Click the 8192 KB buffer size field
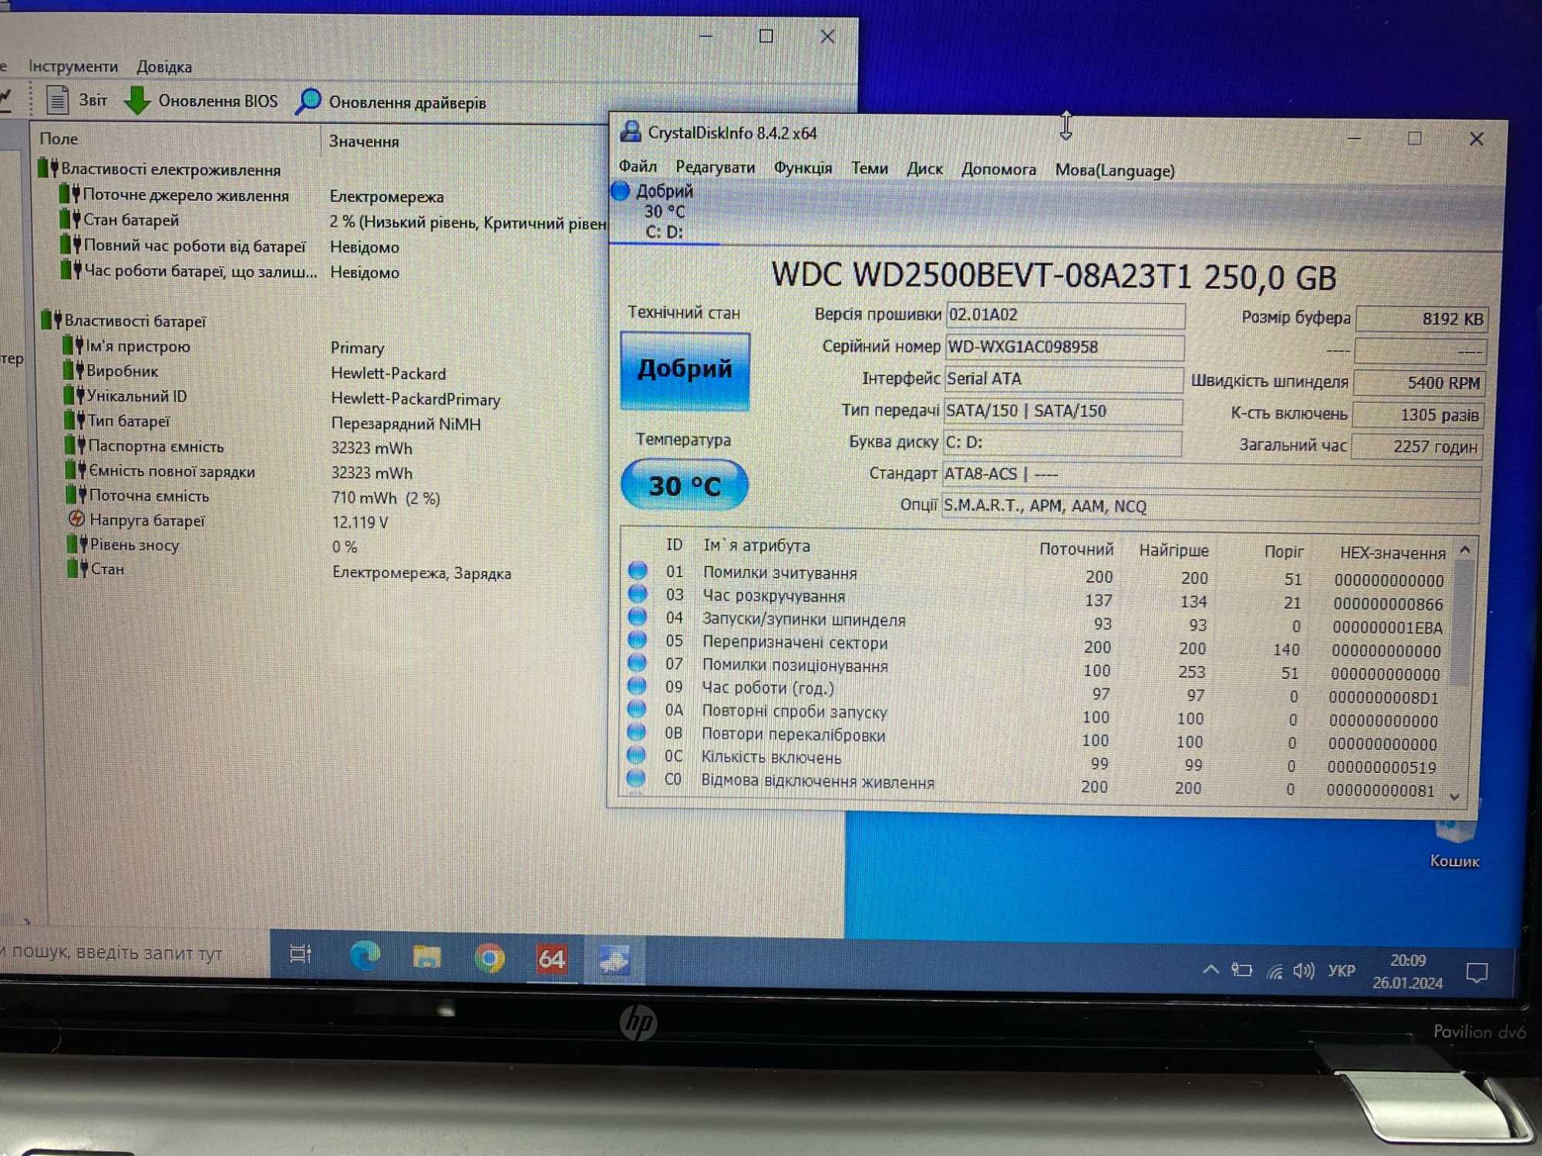The image size is (1542, 1156). pyautogui.click(x=1421, y=318)
